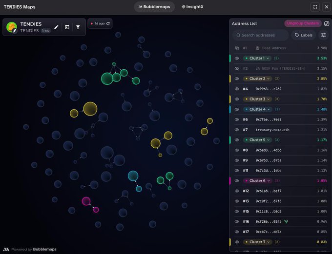
Task: Select the large cyan bubble
Action: [x=133, y=176]
